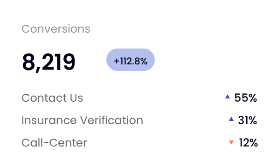Click the word Verification in the second row

point(111,120)
